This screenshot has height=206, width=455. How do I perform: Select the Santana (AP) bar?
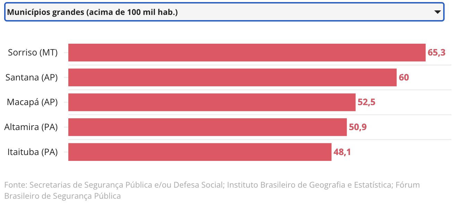tap(232, 77)
